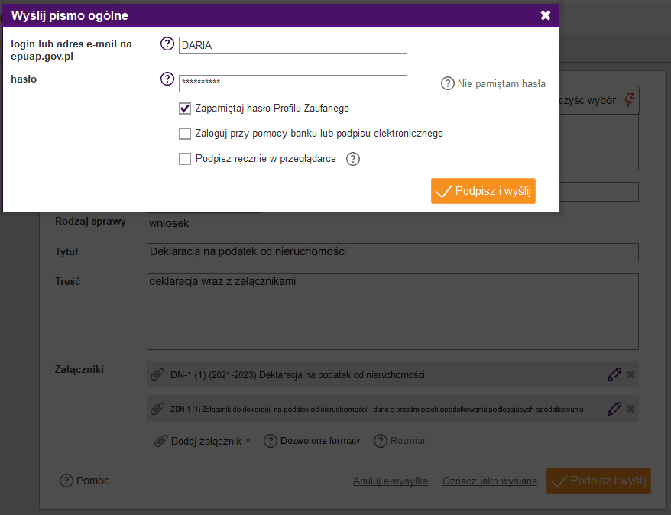Expand Dodaj załącznik dropdown
Viewport: 671px width, 515px height.
203,441
